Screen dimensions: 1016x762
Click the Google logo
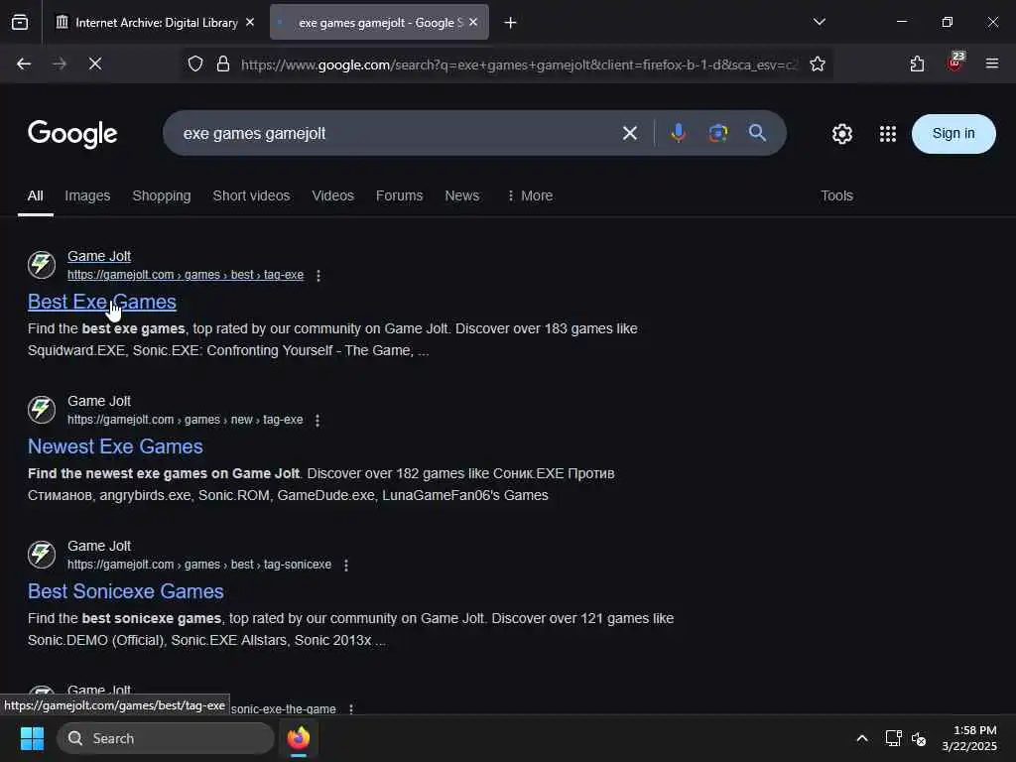[72, 134]
